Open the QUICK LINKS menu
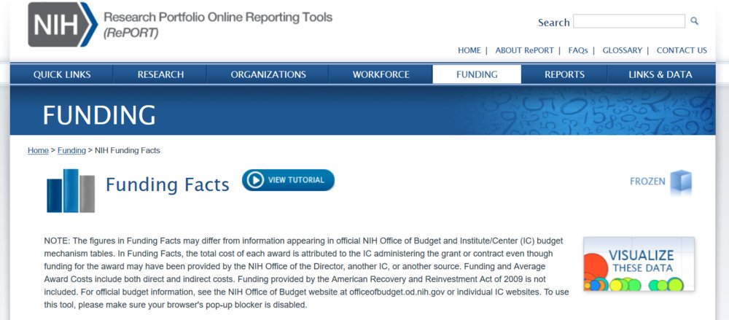 (62, 74)
